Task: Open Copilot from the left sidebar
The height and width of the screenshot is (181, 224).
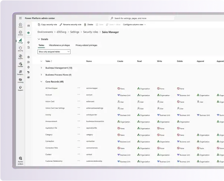Action: (20, 56)
